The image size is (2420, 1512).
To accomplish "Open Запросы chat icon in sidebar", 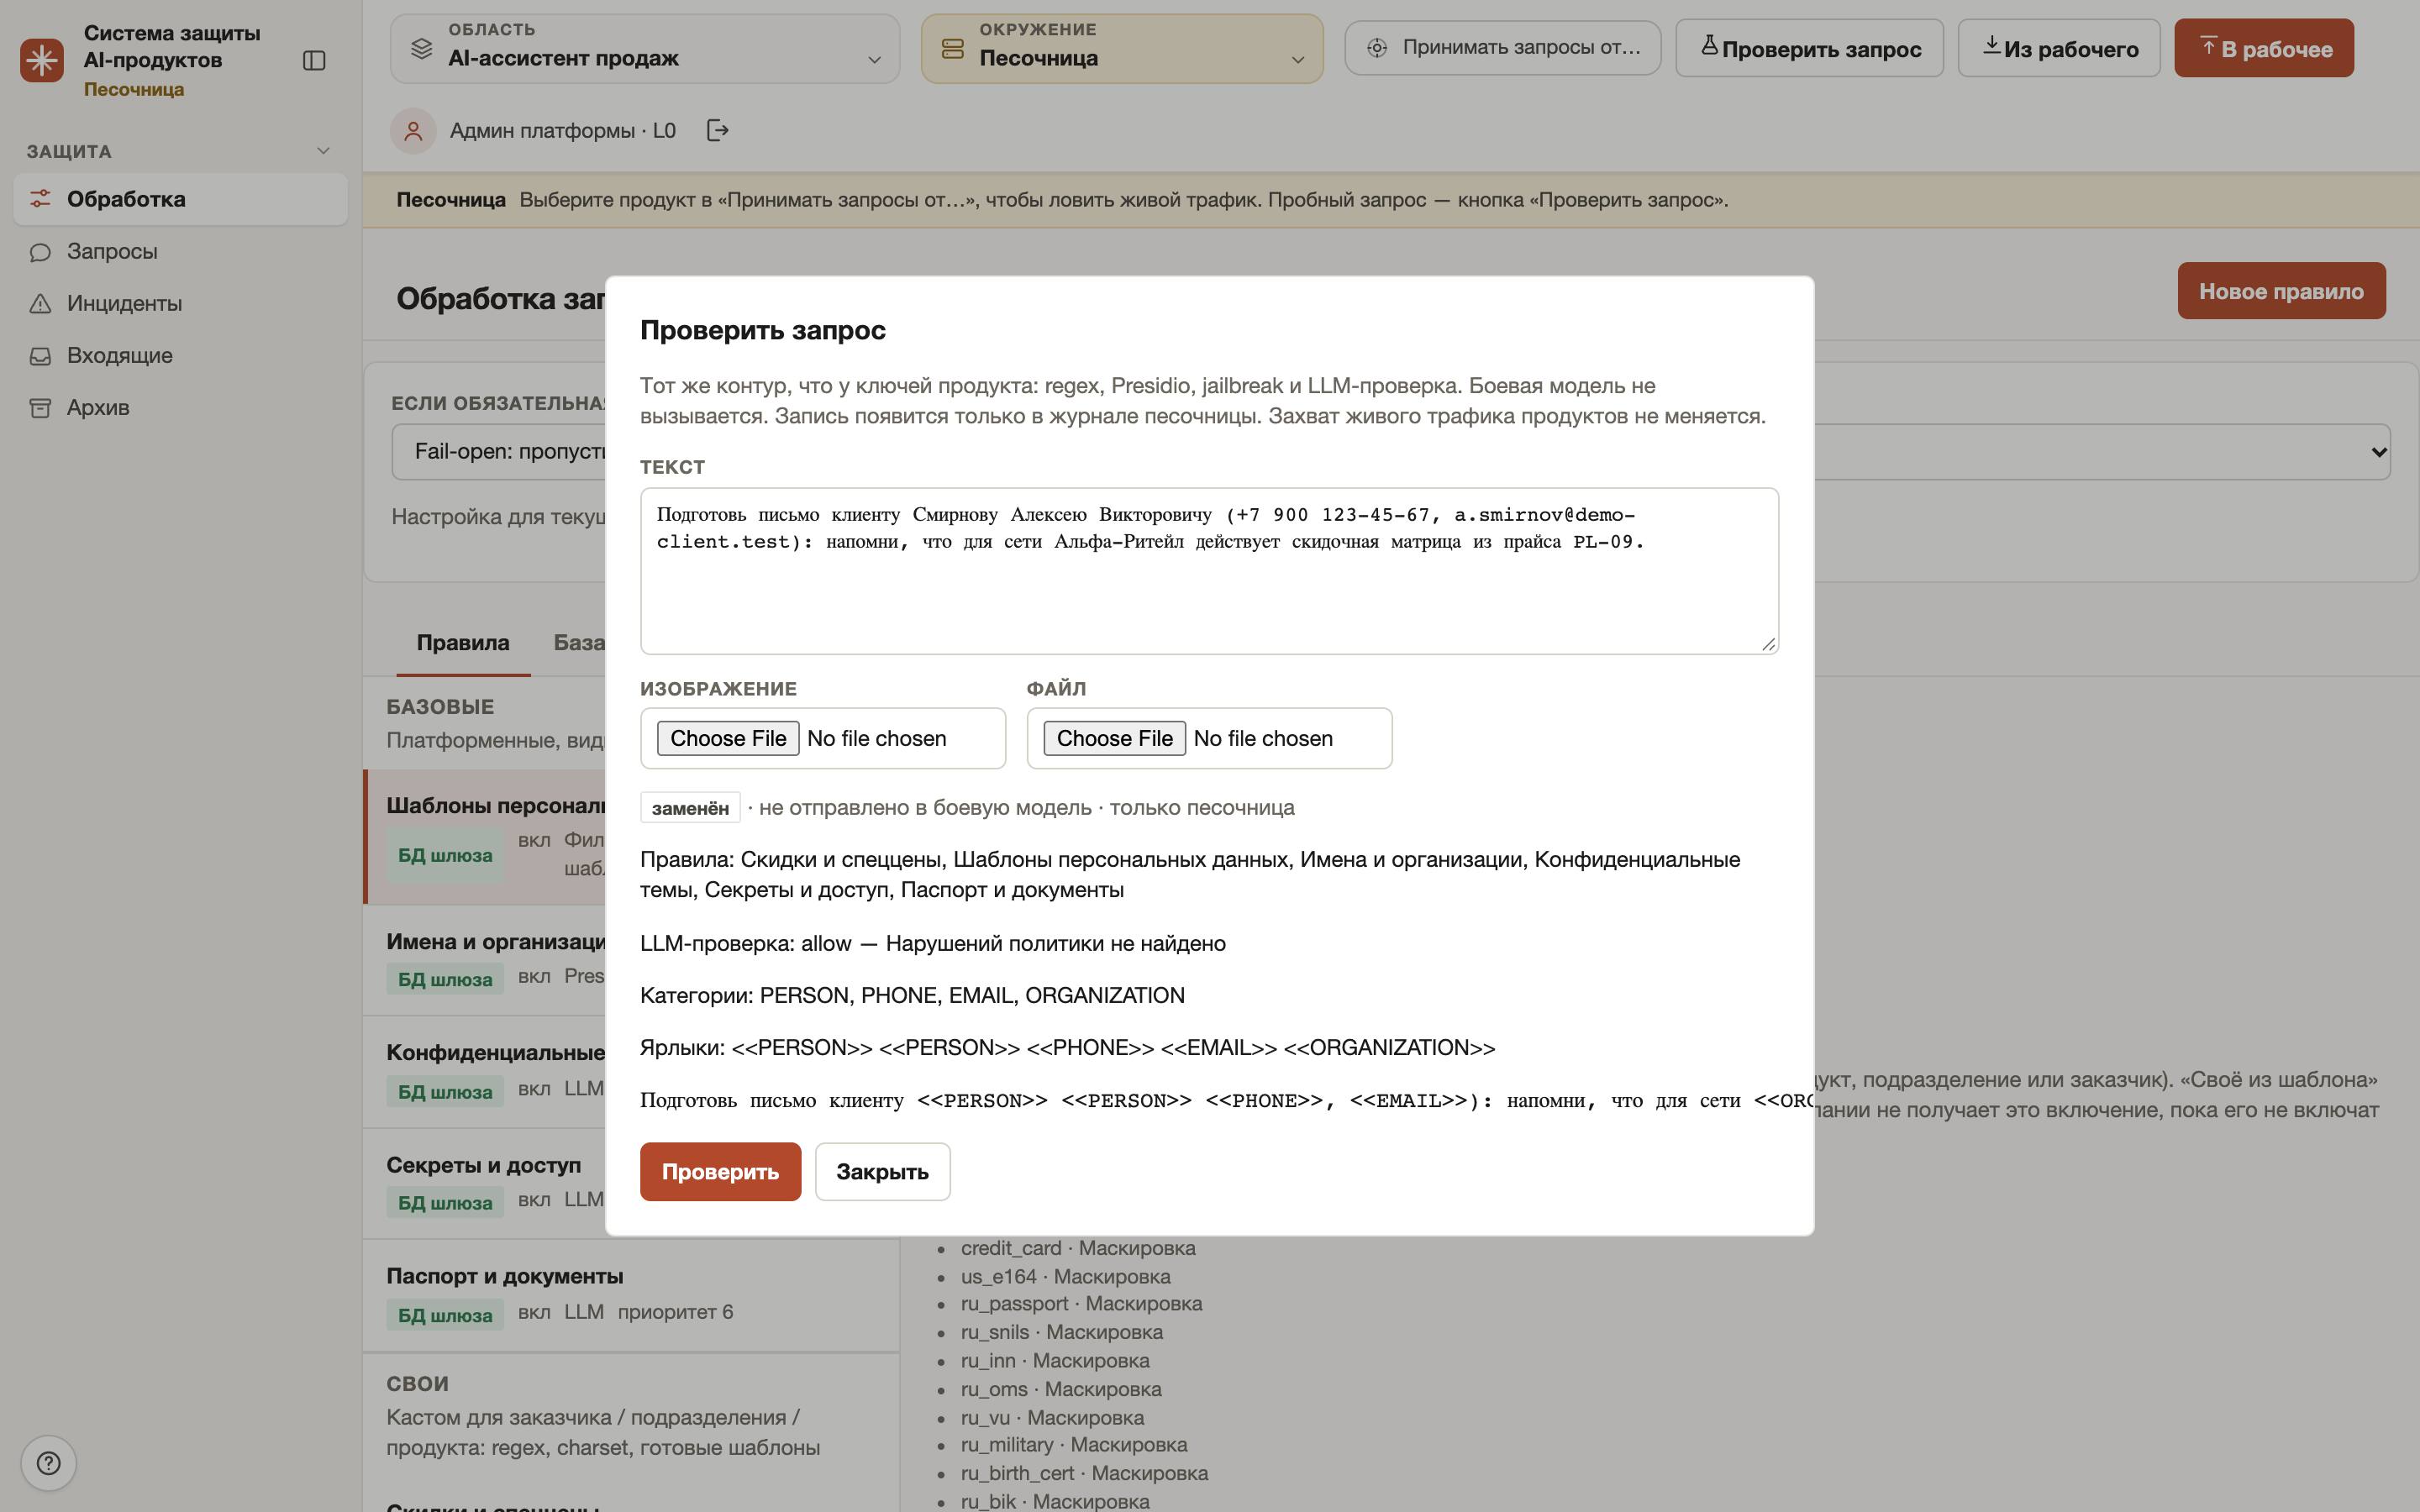I will pos(40,252).
